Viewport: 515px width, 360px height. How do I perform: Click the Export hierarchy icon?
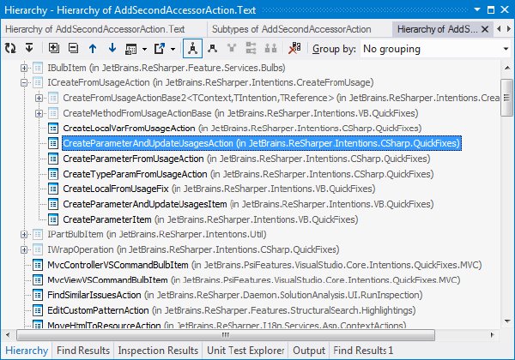pos(160,49)
